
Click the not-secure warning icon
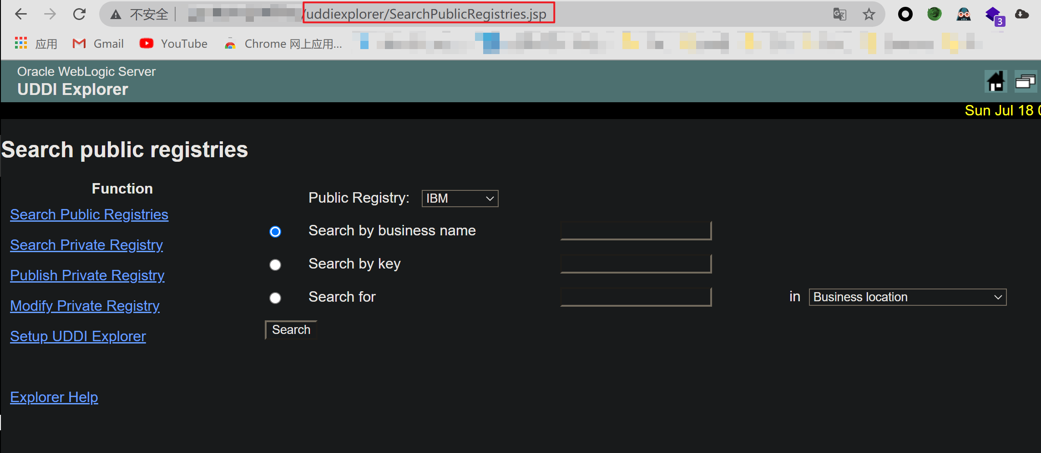point(116,15)
